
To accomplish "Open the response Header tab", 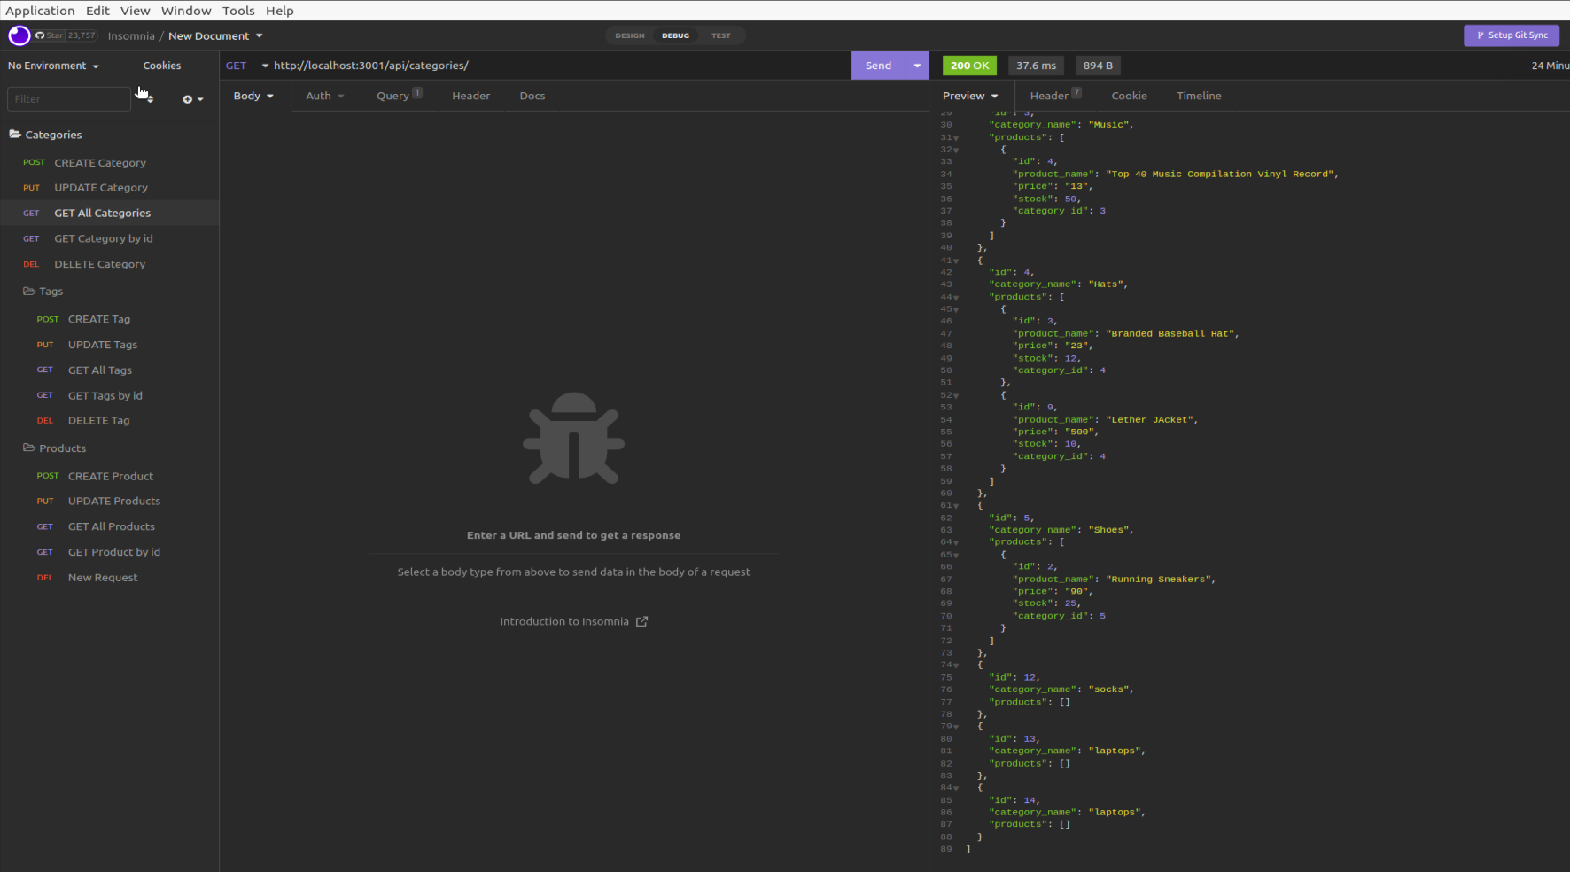I will (x=1055, y=95).
